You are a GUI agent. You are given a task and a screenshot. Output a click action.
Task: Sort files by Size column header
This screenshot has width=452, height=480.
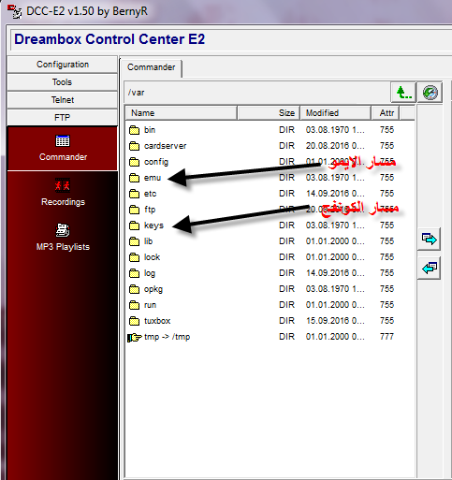coord(269,113)
